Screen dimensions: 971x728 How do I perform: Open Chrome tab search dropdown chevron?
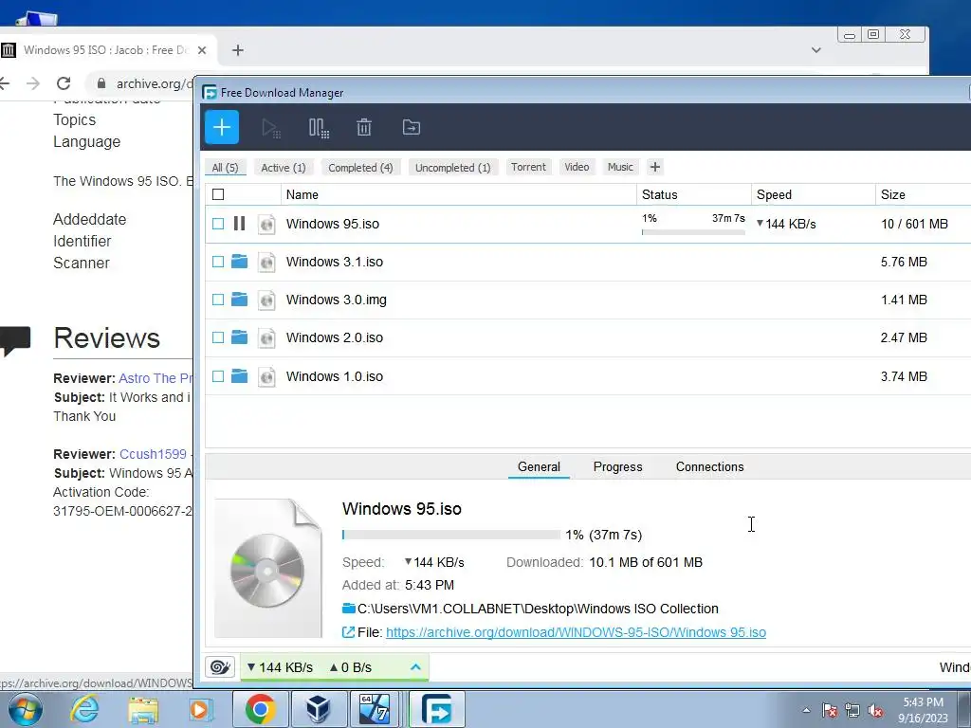[816, 50]
